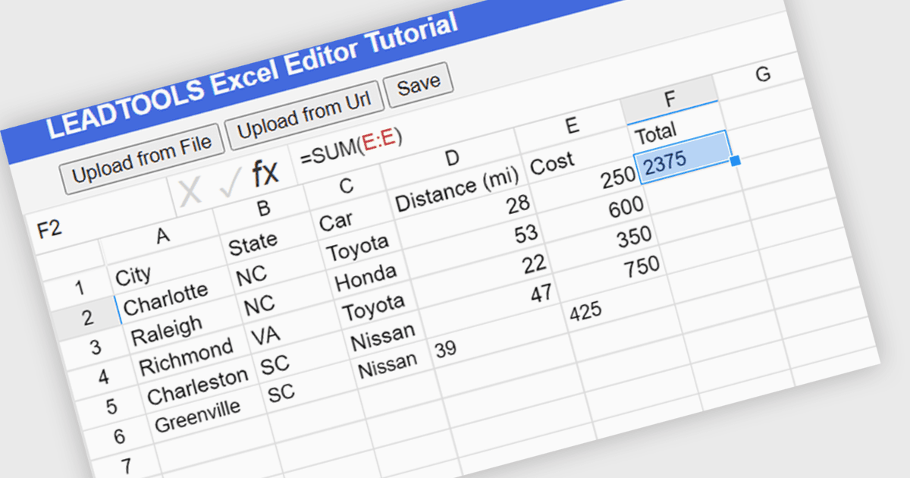Select column header C
This screenshot has height=478, width=910.
click(x=346, y=186)
